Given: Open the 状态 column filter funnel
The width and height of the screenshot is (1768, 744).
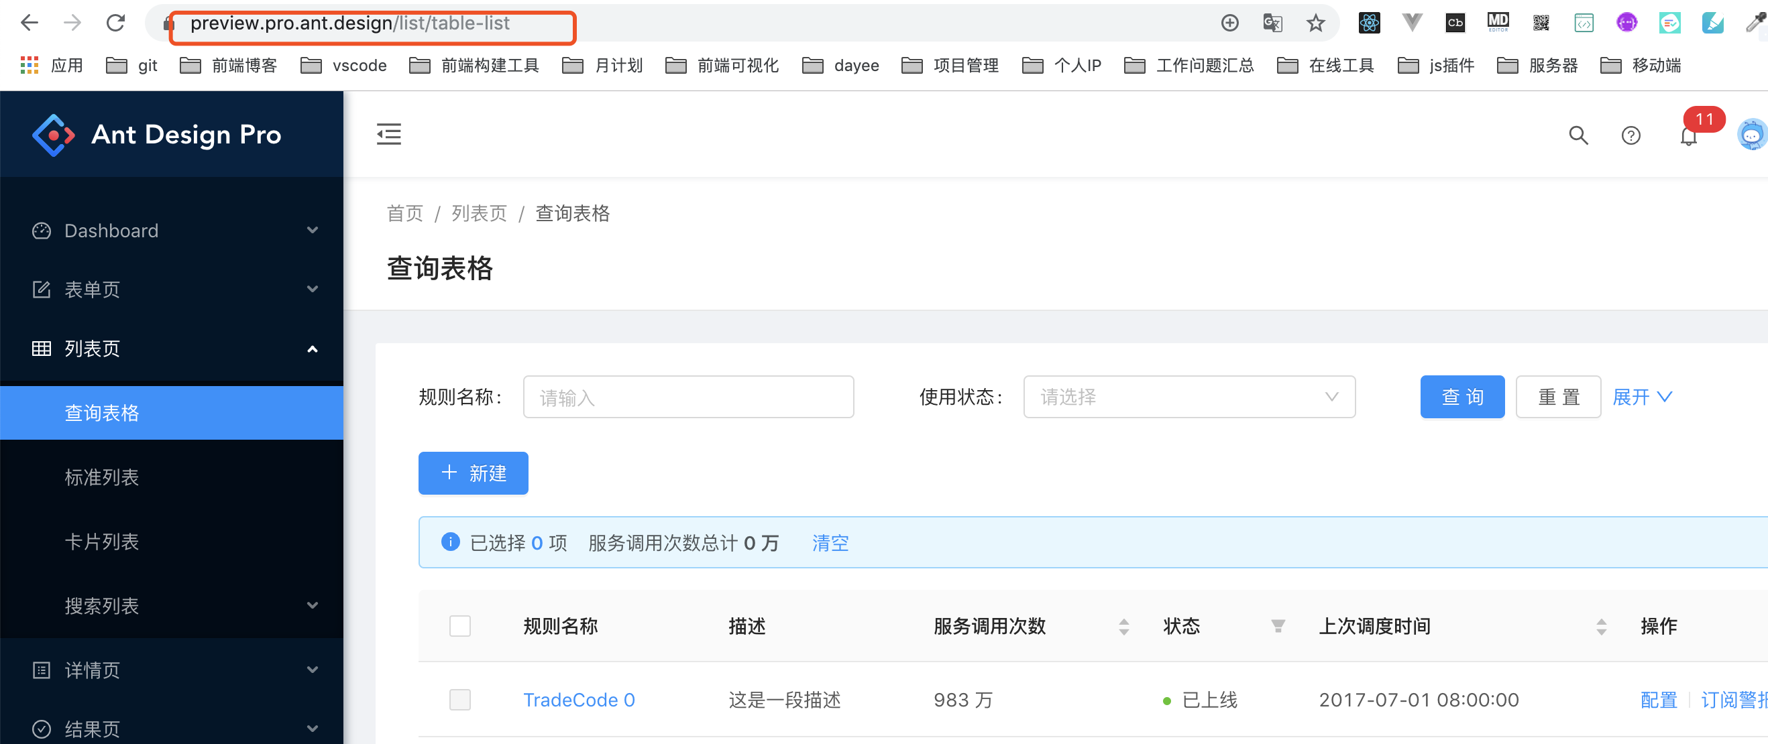Looking at the screenshot, I should [1277, 625].
